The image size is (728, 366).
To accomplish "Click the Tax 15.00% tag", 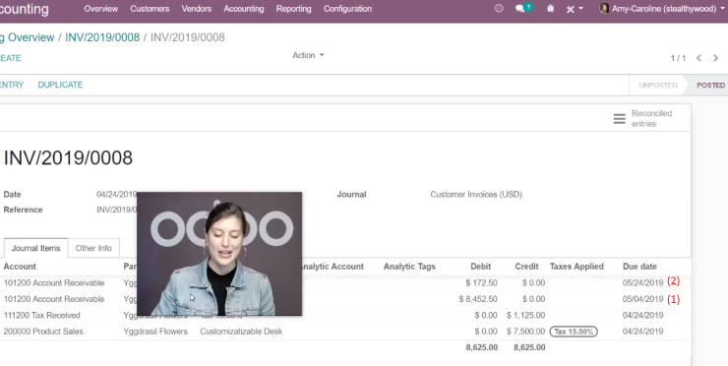I will 574,332.
